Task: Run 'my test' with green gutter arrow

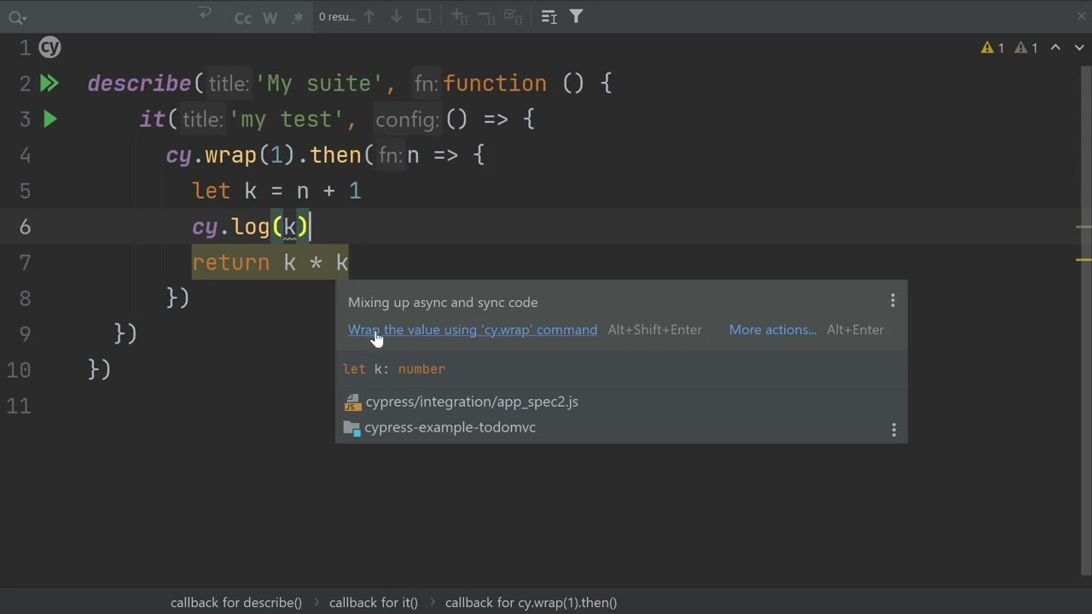Action: tap(50, 119)
